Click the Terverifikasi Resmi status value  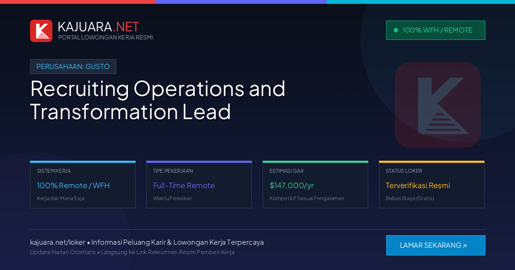(418, 186)
